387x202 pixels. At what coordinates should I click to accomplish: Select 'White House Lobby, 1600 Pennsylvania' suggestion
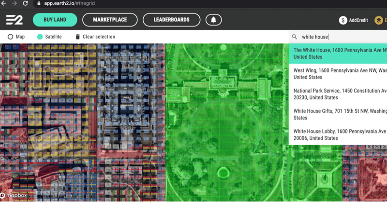(x=338, y=135)
